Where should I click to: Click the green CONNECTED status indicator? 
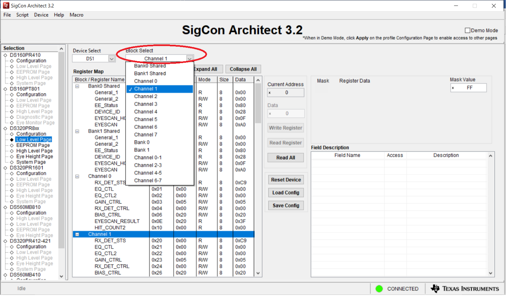click(x=379, y=289)
